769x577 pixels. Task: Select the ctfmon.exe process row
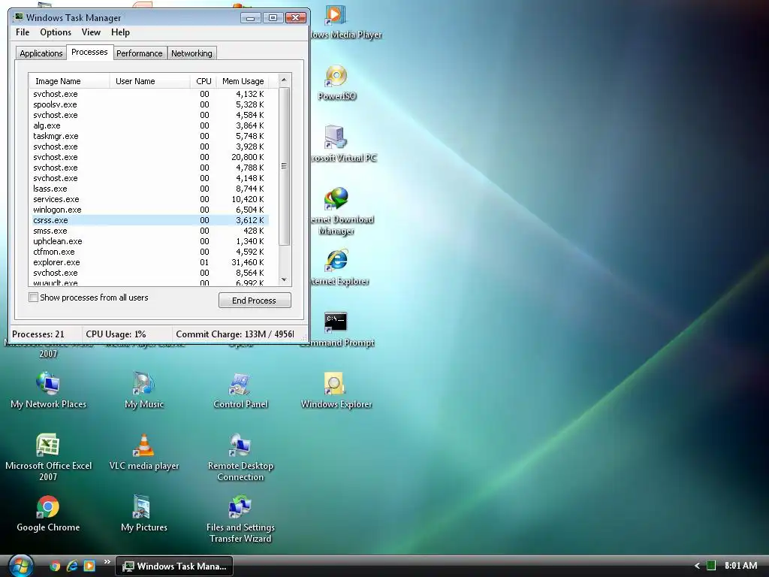click(150, 252)
